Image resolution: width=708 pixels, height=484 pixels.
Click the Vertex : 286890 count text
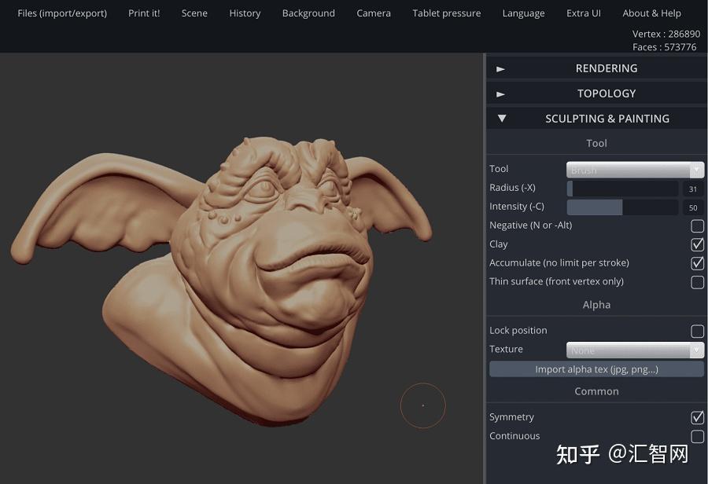point(666,34)
